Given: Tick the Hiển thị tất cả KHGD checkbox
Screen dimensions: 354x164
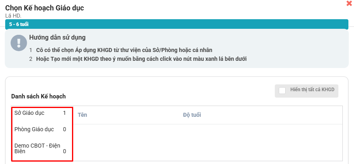Looking at the screenshot, I should point(282,90).
